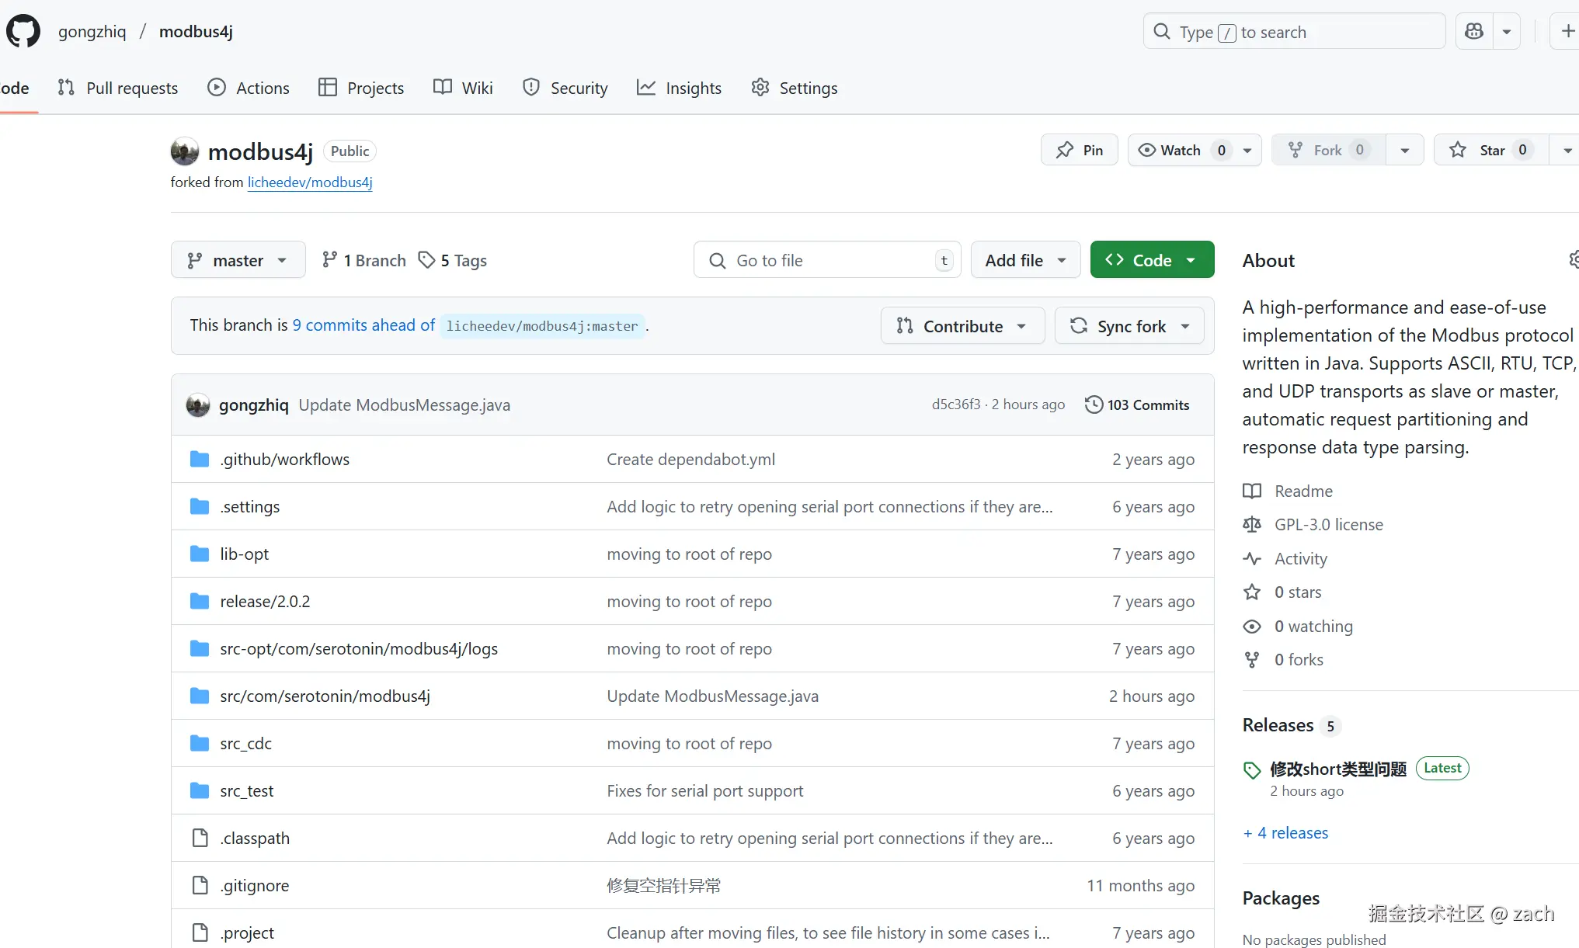Click the gear icon in the About section
The image size is (1579, 948).
1574,260
